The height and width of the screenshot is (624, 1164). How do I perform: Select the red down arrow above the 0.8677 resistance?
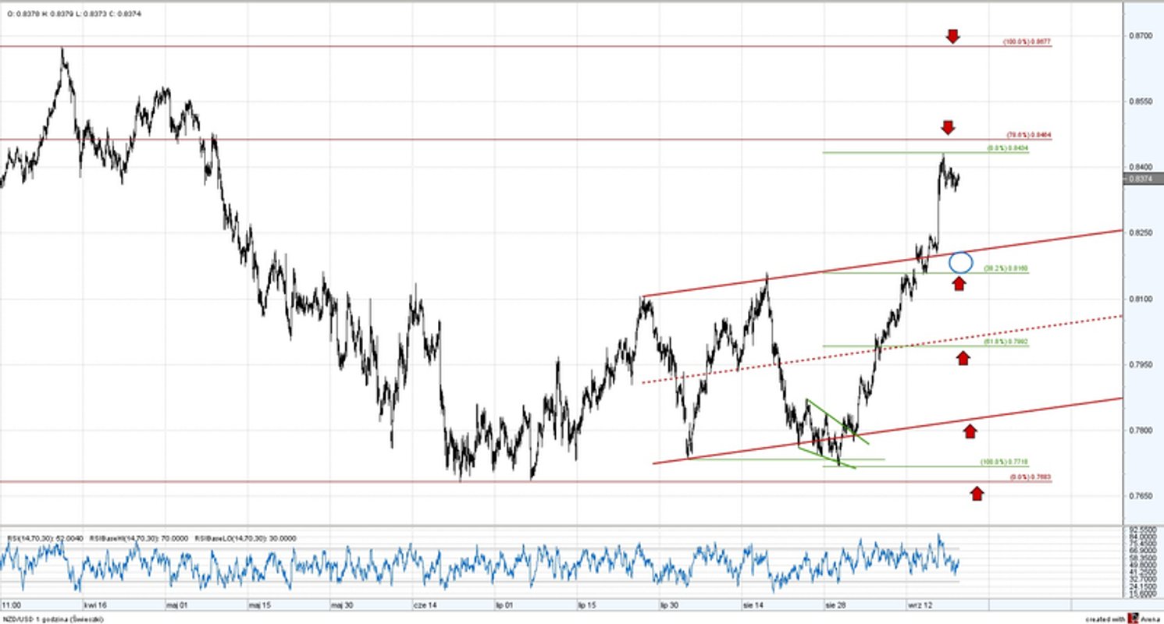click(x=953, y=36)
